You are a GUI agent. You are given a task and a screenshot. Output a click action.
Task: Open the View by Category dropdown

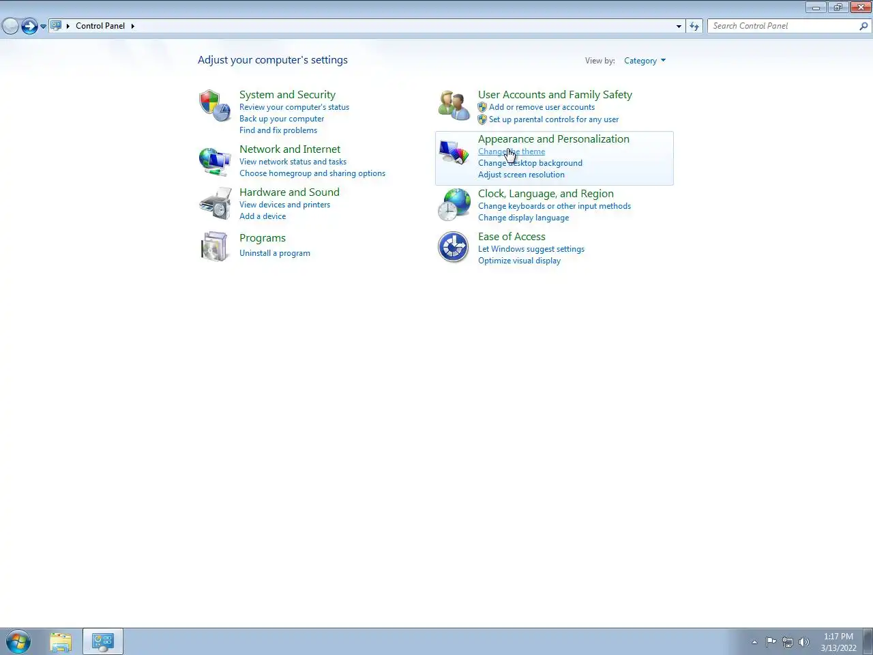(645, 61)
